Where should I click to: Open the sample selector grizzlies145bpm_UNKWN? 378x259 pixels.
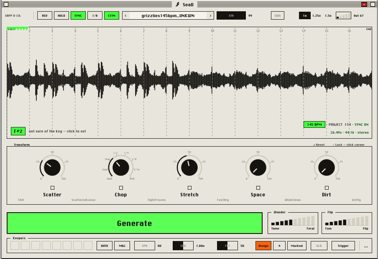[x=168, y=15]
